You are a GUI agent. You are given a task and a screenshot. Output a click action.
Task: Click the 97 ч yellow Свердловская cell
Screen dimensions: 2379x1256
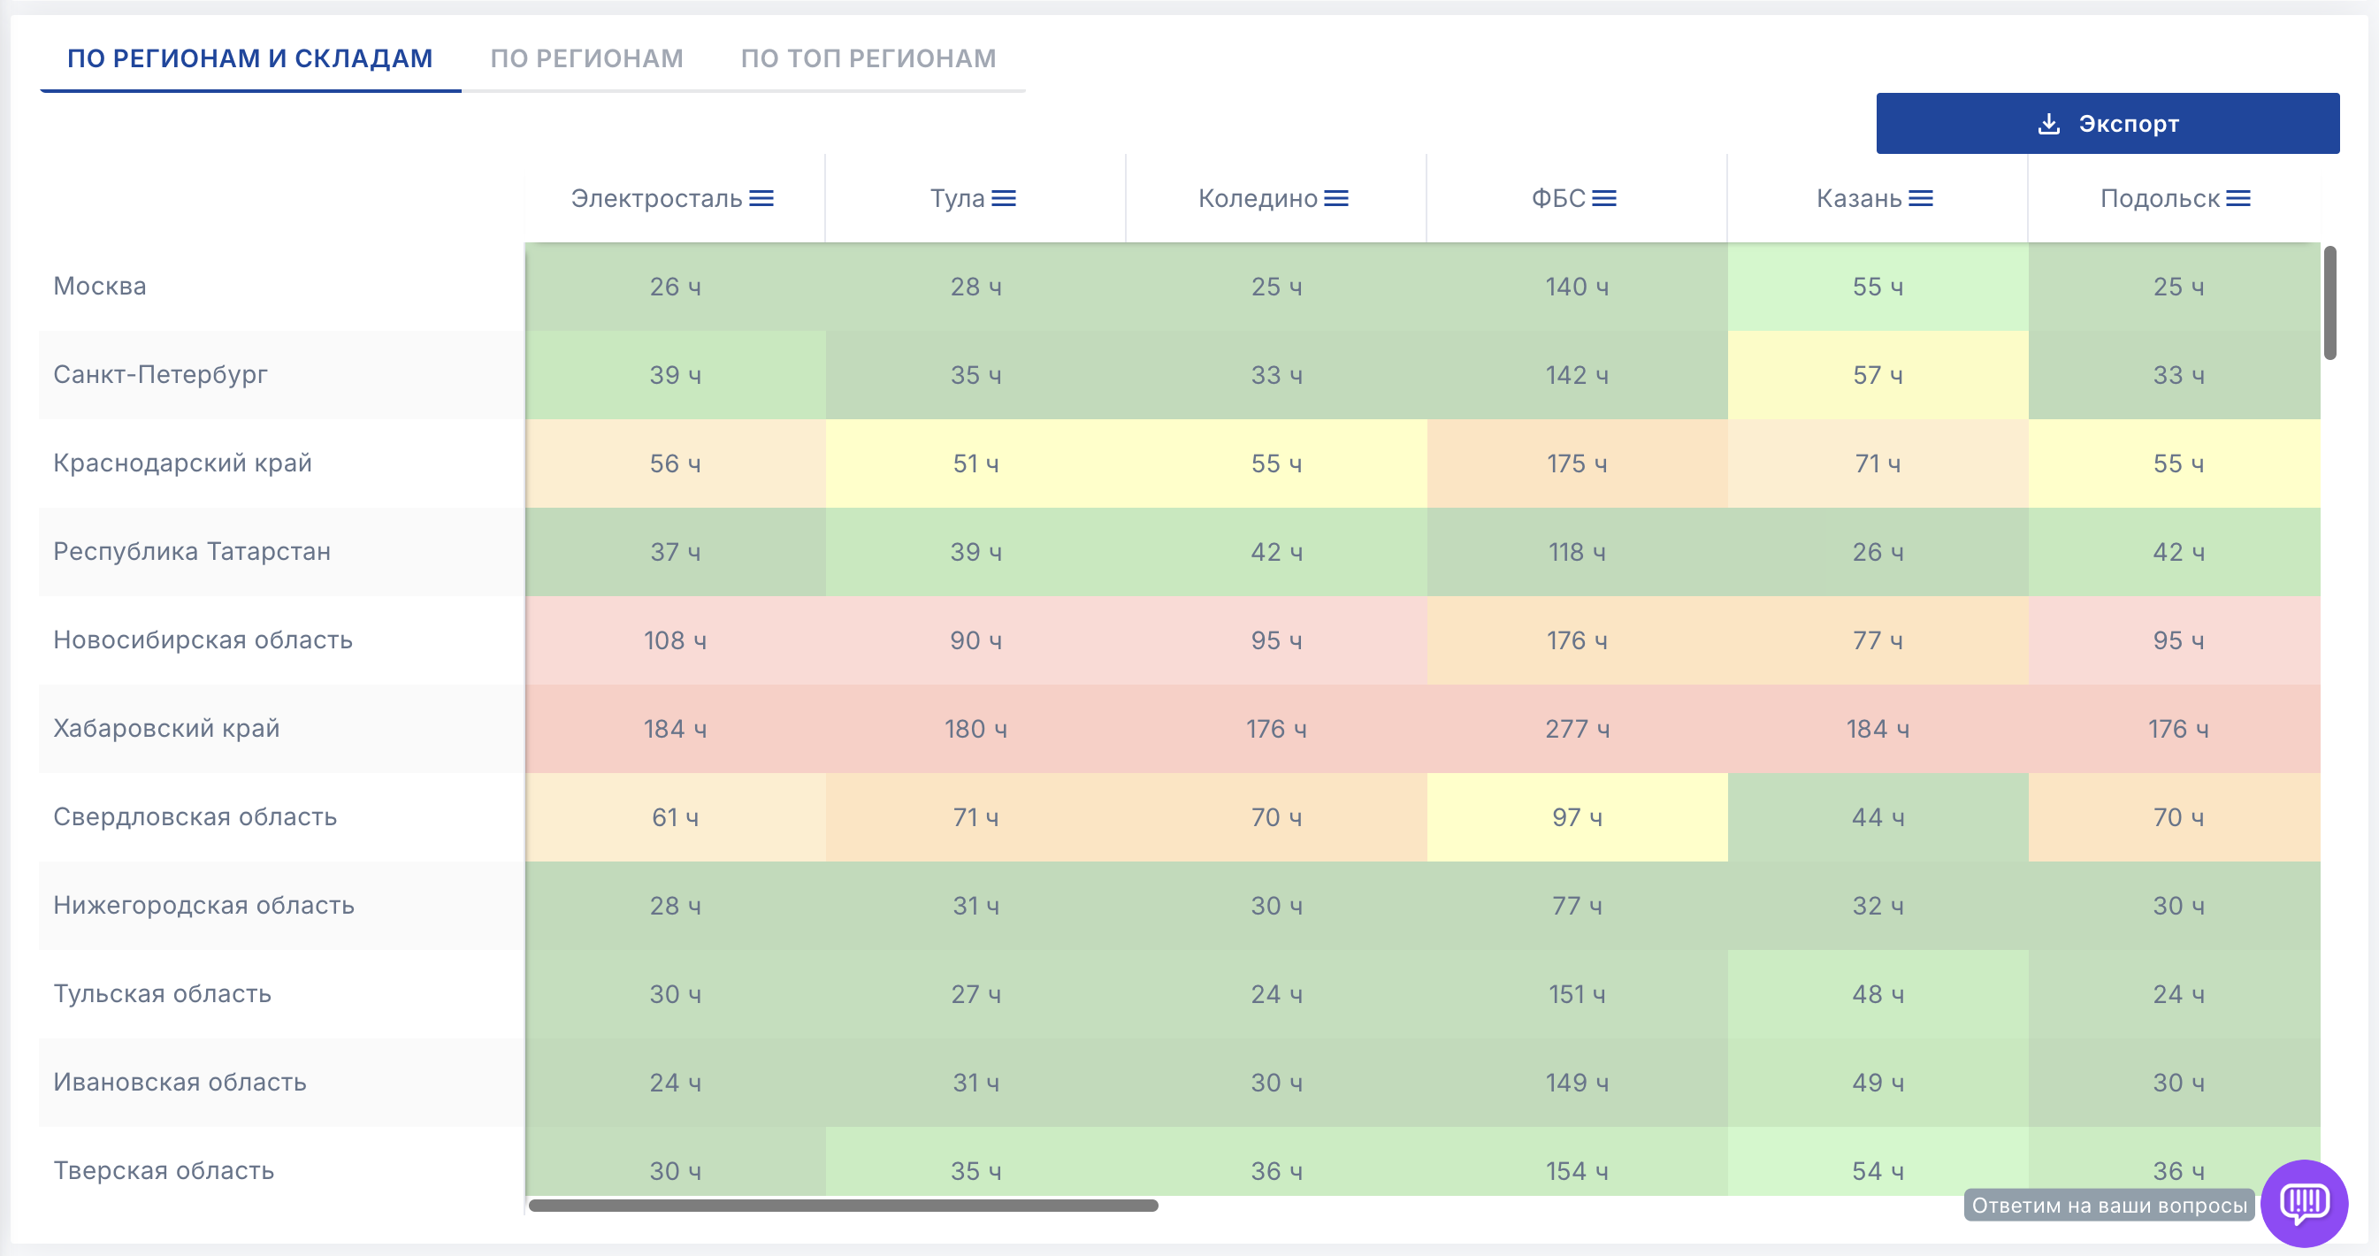point(1577,817)
